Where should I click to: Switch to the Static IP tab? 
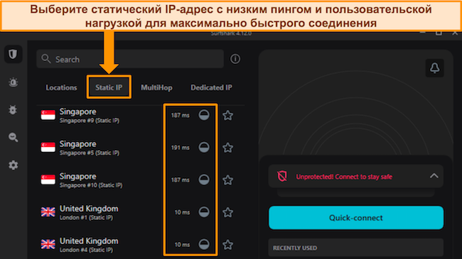pos(109,87)
